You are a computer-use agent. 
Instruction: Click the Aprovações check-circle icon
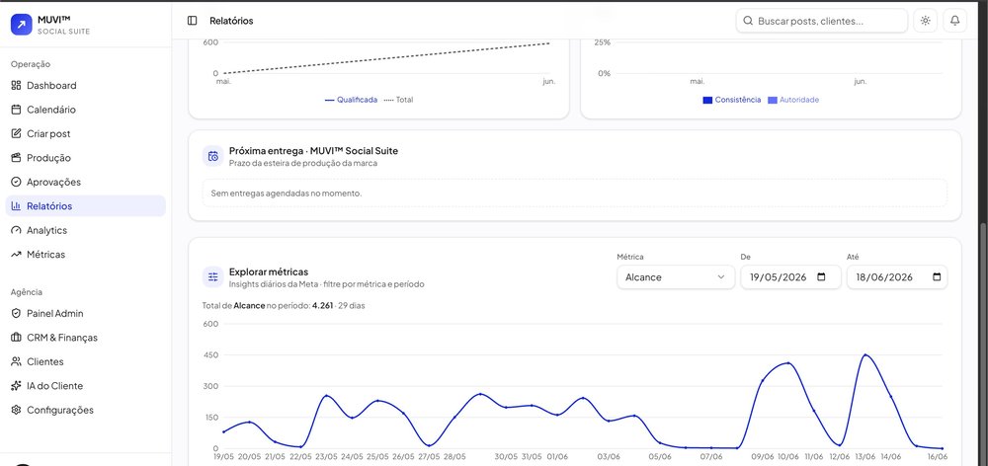point(17,182)
